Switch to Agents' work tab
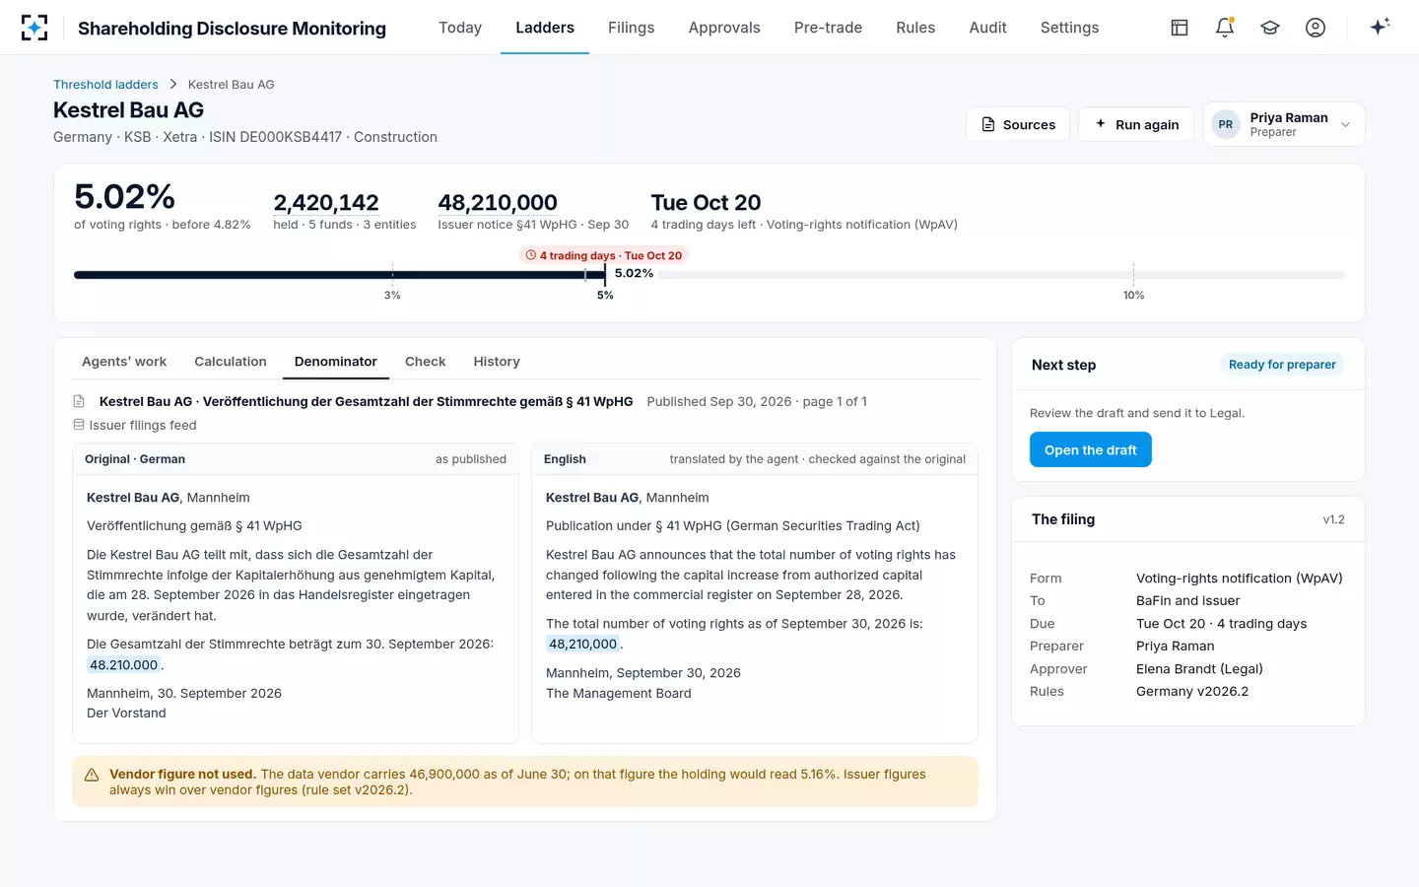This screenshot has height=887, width=1419. (x=124, y=362)
